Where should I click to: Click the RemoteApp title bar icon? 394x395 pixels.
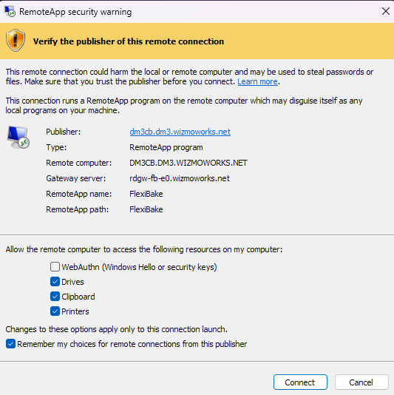point(10,11)
